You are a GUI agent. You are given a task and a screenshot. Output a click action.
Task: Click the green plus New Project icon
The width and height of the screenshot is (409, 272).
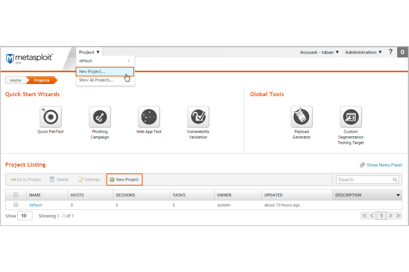112,180
